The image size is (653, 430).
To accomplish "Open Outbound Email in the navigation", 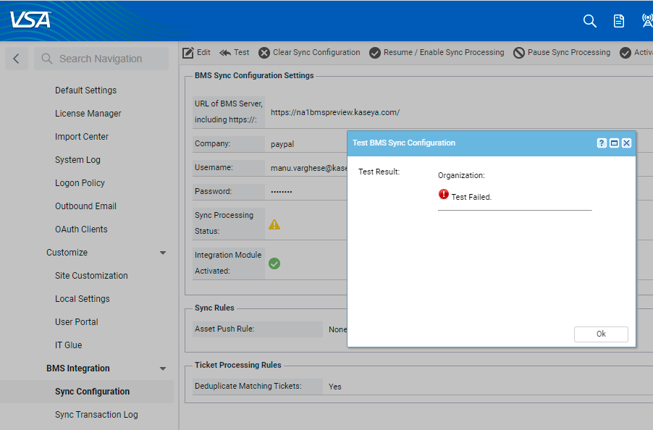I will (x=85, y=206).
